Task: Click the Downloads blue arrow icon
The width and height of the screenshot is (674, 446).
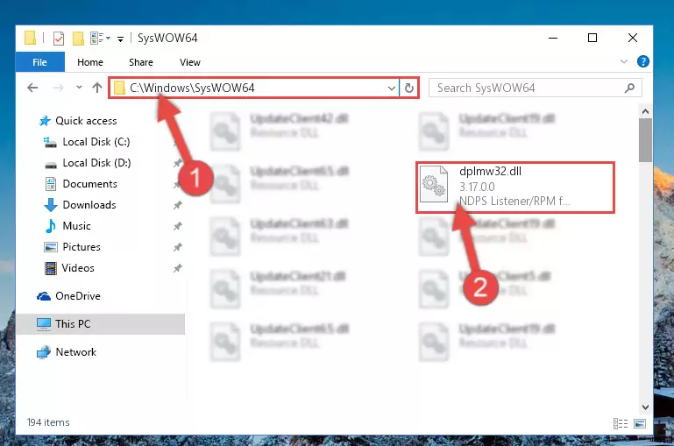Action: (x=51, y=205)
